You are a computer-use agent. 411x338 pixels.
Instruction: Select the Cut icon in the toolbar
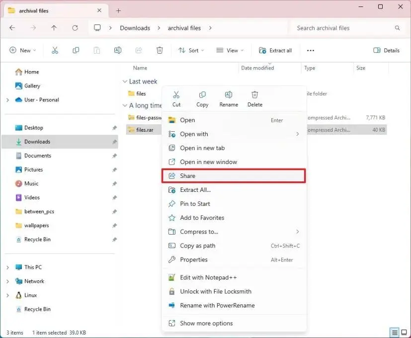55,50
